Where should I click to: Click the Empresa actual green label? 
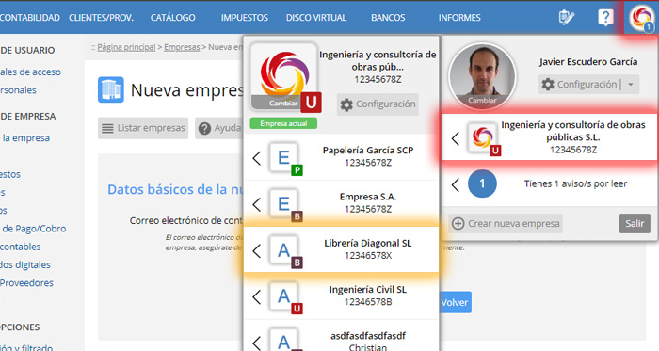point(283,123)
